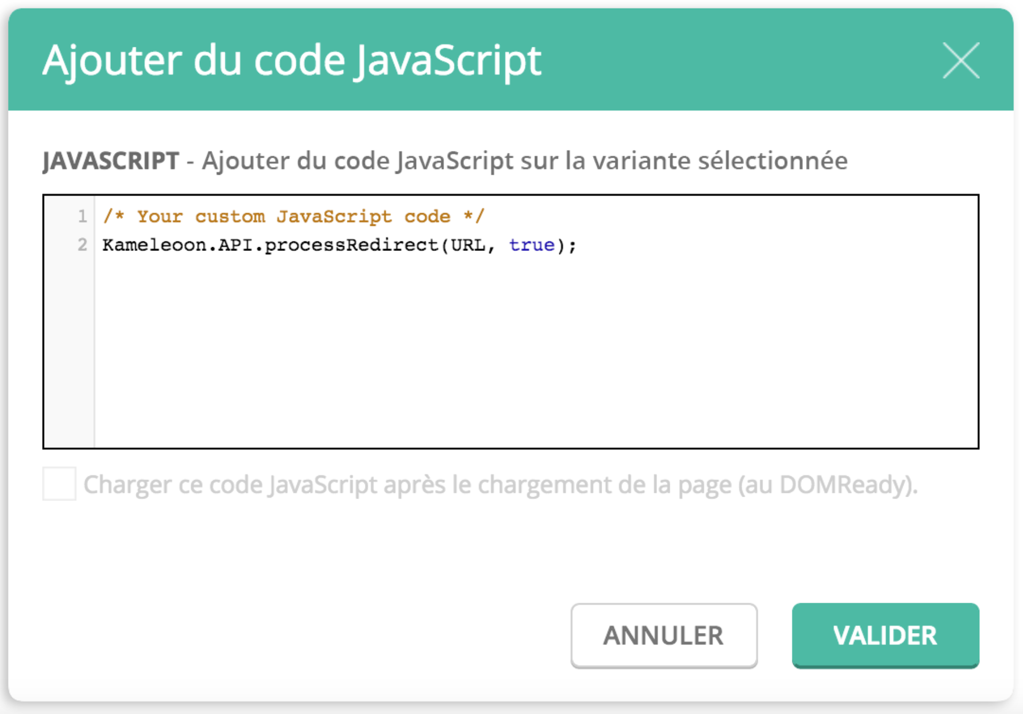The height and width of the screenshot is (714, 1023).
Task: Click the 'Charger ce code JavaScript' label
Action: coord(500,485)
